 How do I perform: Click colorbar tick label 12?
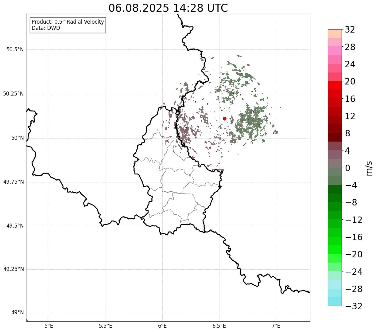(350, 116)
